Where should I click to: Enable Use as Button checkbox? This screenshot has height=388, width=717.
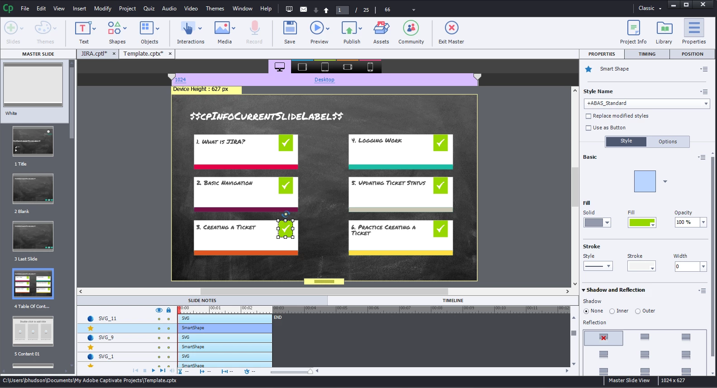click(x=588, y=128)
